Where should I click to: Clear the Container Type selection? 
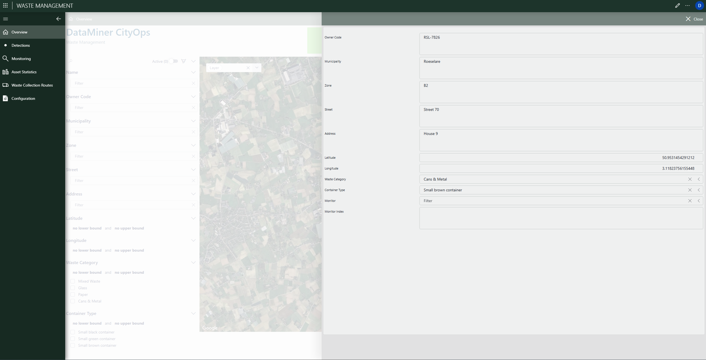pyautogui.click(x=690, y=190)
